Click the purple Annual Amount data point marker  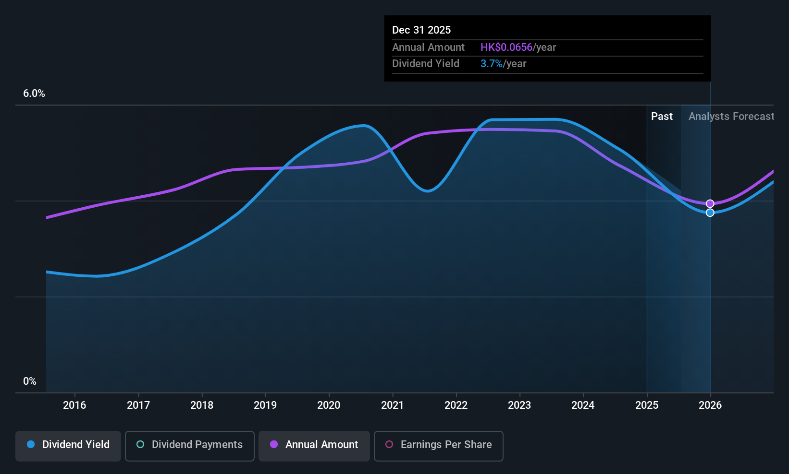(710, 204)
